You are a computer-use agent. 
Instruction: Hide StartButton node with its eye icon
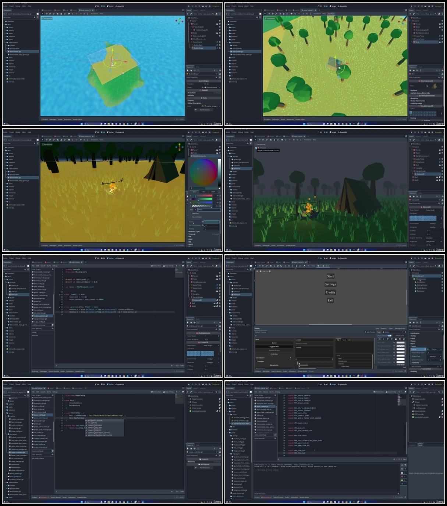[x=442, y=282]
